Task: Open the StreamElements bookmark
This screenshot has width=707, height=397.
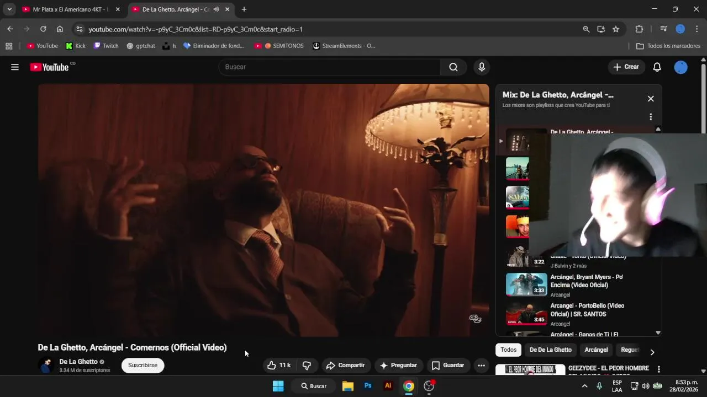Action: (x=344, y=46)
